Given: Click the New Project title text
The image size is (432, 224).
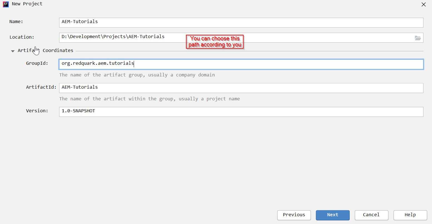Looking at the screenshot, I should click(x=27, y=4).
